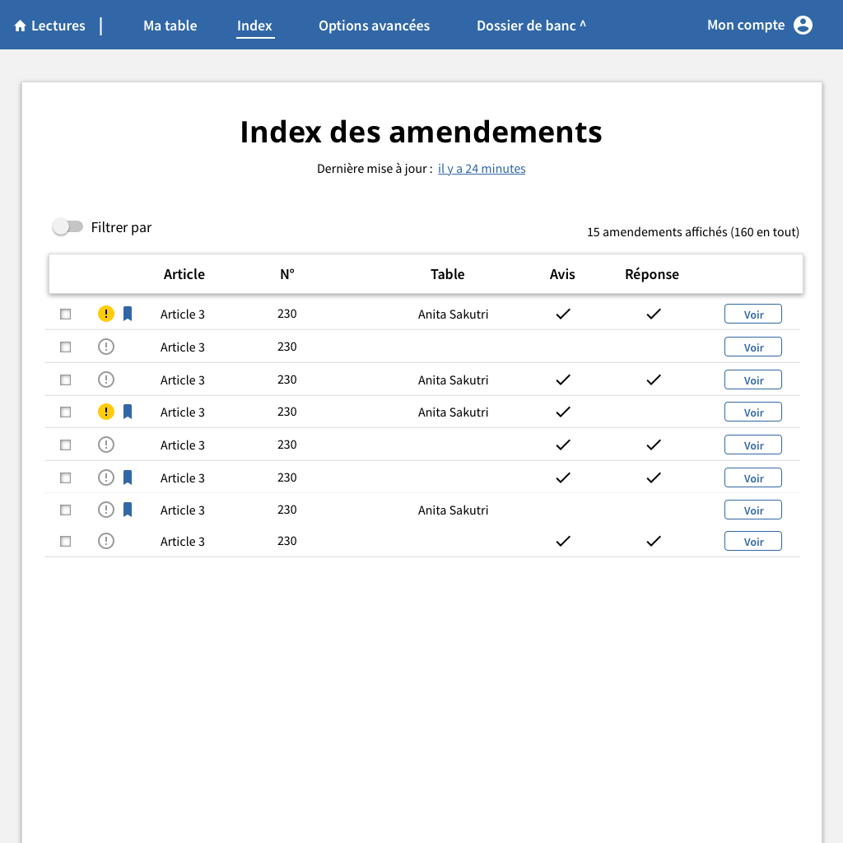
Task: Click the Article column header
Action: click(184, 274)
